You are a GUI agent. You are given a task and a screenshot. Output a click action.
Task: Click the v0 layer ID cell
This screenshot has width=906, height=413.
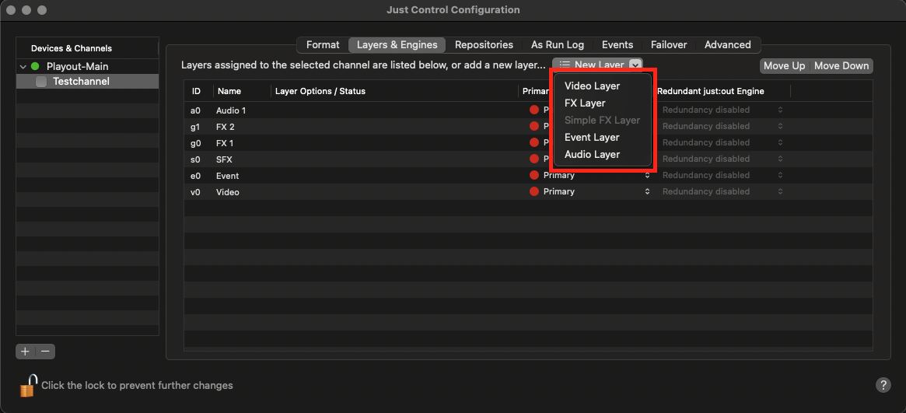coord(195,192)
